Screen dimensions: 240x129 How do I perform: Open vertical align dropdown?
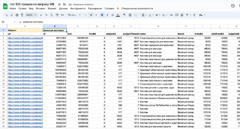[151, 15]
